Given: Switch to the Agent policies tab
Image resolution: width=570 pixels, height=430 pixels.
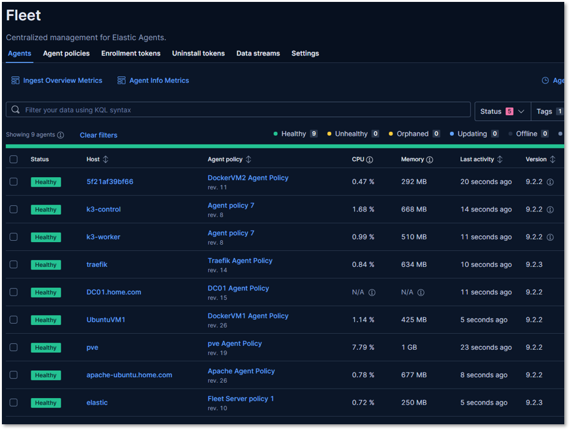Looking at the screenshot, I should pos(66,54).
